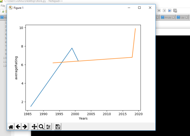Viewport: 190px width, 136px height.
Task: Close the inv.py tab
Action: (x=173, y=17)
